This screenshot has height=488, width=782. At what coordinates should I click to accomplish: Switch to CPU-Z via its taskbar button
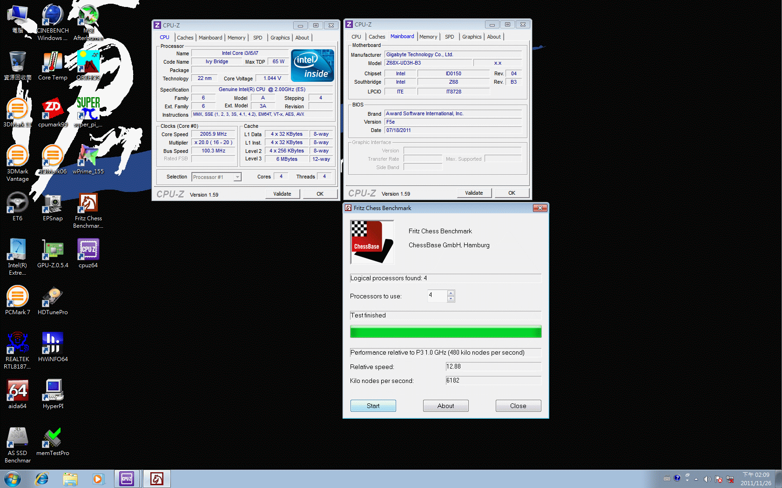click(127, 479)
